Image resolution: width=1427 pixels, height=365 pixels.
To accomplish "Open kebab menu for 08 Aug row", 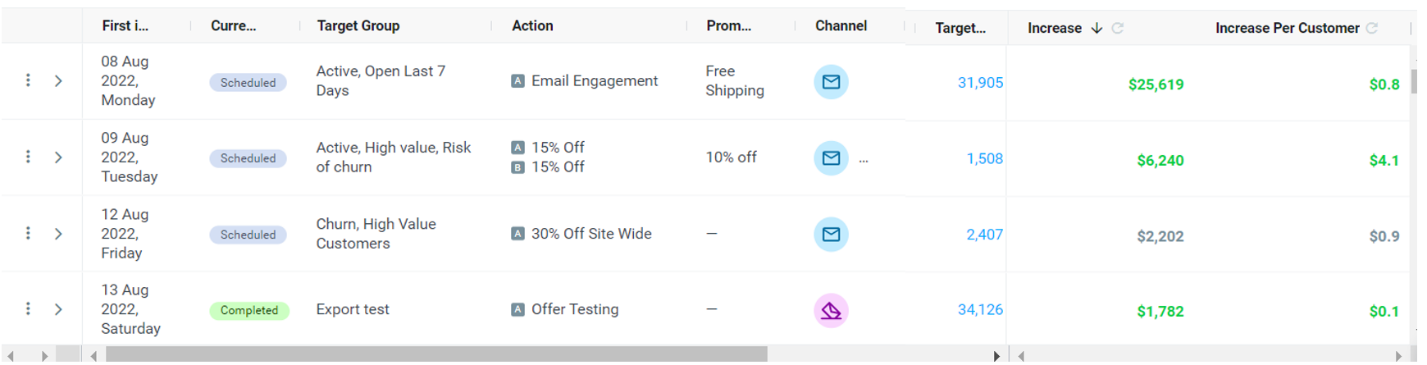I will click(x=28, y=80).
